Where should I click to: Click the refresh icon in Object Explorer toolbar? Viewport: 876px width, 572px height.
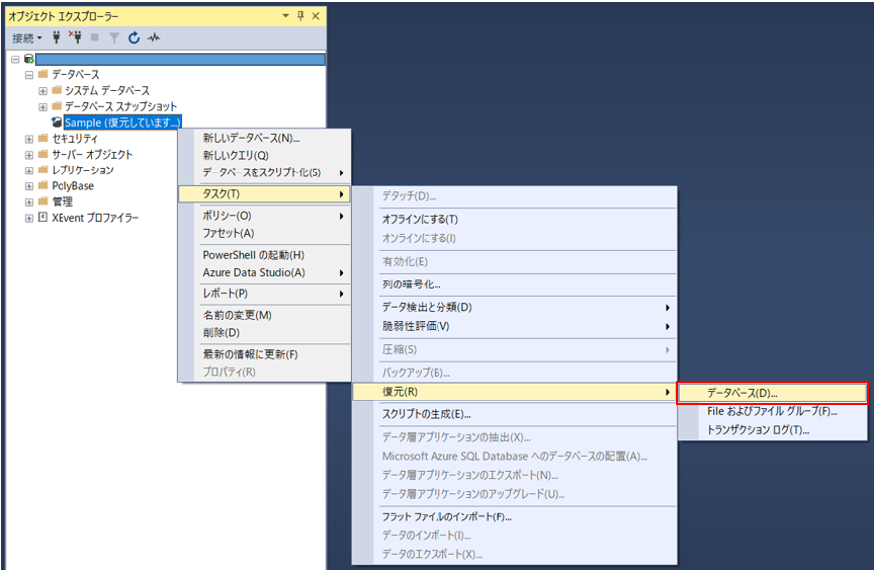click(134, 38)
